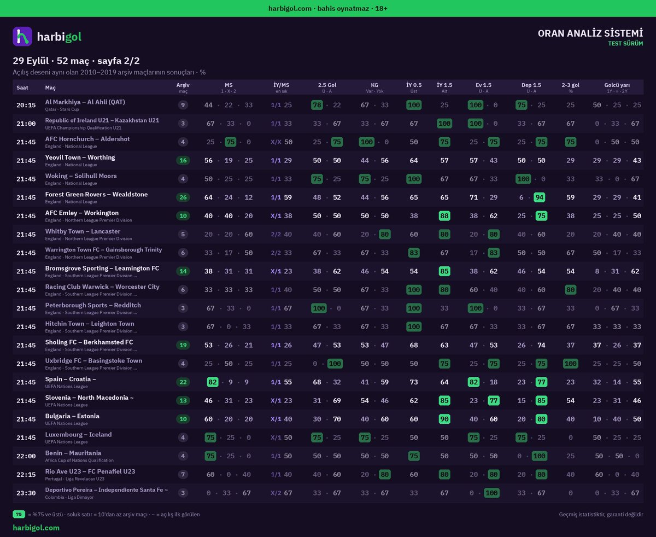Click archive badge '22' in the Spain – Croatia row

coord(183,382)
